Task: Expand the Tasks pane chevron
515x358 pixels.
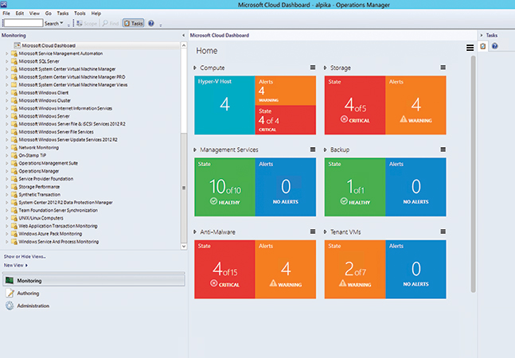Action: [482, 35]
